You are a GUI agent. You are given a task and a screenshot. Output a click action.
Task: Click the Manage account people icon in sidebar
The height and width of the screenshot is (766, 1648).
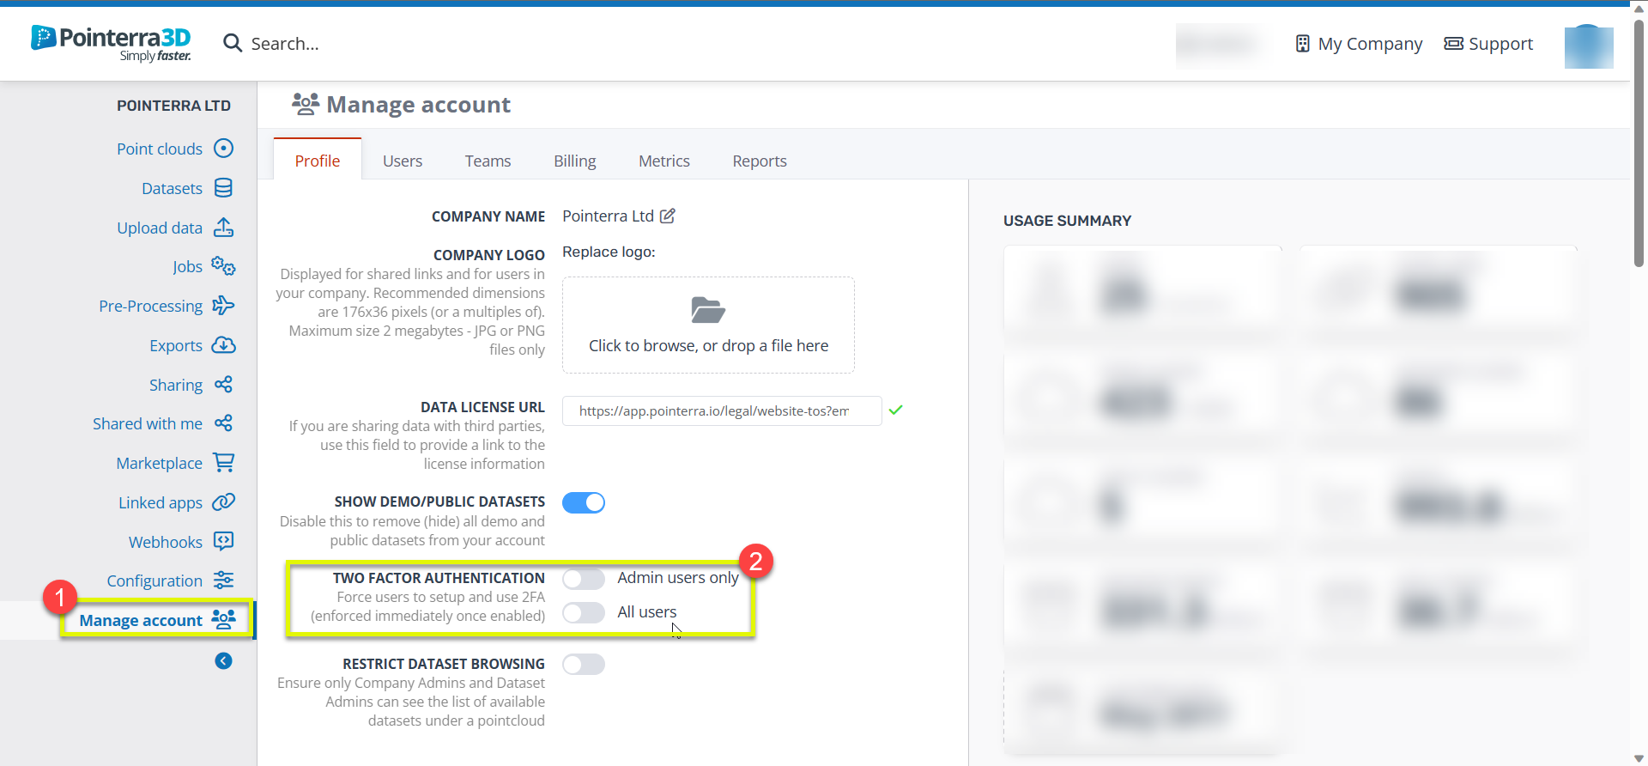pos(223,619)
